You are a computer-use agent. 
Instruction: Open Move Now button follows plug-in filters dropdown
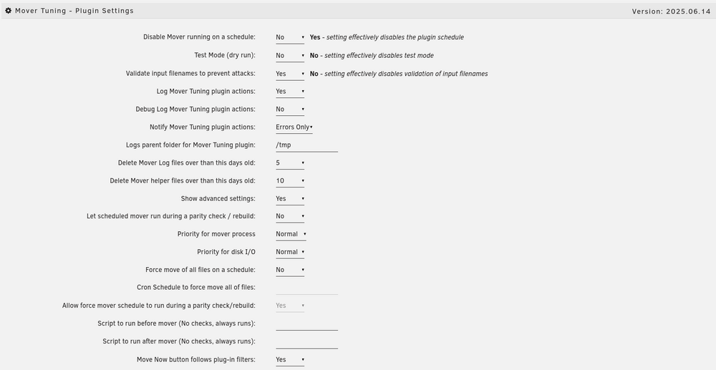click(x=290, y=360)
